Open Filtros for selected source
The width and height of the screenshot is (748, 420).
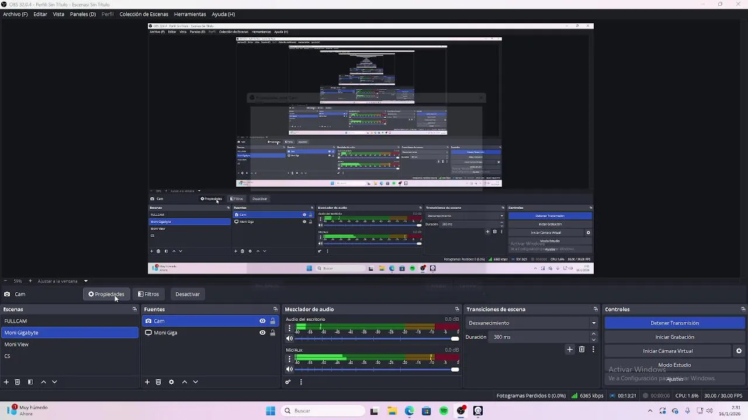click(x=148, y=294)
